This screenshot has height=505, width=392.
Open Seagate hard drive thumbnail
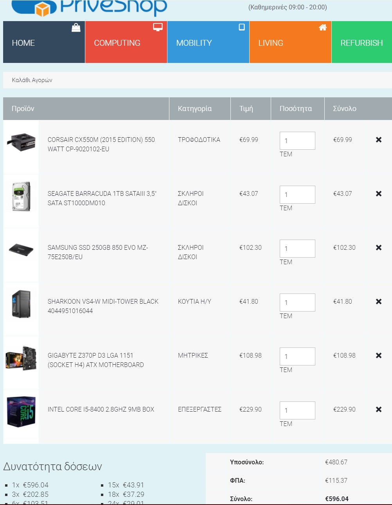(x=21, y=196)
